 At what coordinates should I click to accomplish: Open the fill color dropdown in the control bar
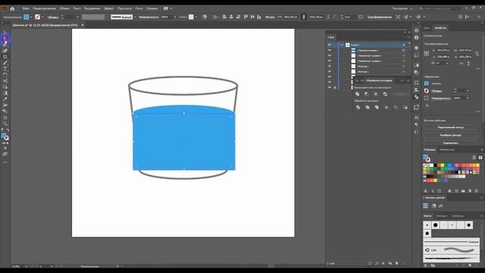pyautogui.click(x=31, y=17)
